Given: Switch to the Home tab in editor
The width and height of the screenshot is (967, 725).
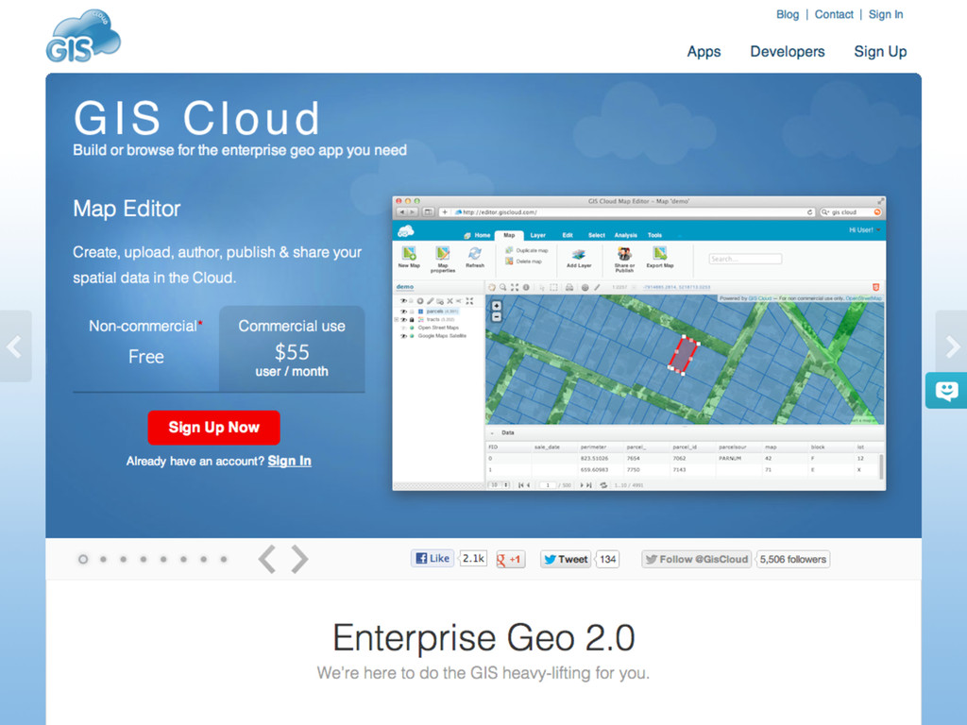Looking at the screenshot, I should [478, 235].
